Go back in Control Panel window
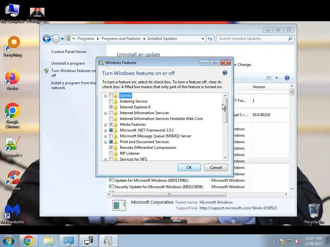330x247 pixels. point(47,39)
